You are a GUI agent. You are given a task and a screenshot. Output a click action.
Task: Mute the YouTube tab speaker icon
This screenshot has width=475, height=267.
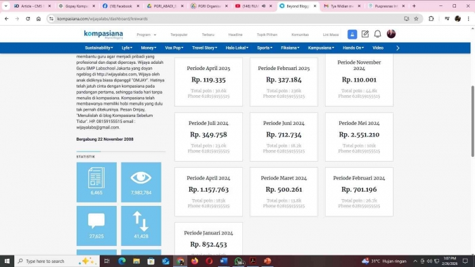263,6
